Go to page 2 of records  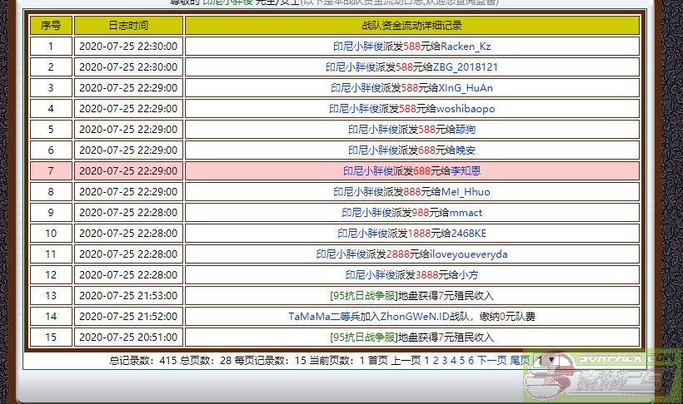point(436,360)
